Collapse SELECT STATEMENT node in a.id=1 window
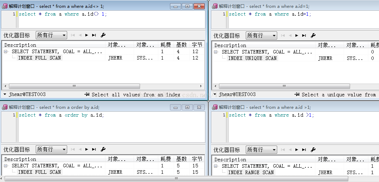Screen dimensions: 379x182 pos(216,52)
